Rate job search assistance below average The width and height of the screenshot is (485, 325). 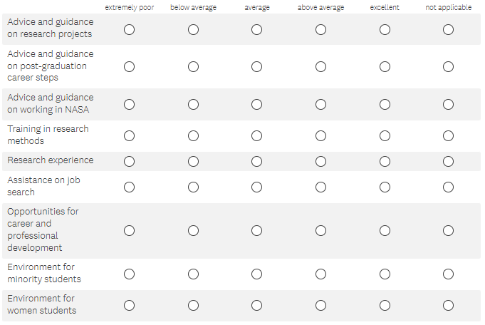pos(193,187)
